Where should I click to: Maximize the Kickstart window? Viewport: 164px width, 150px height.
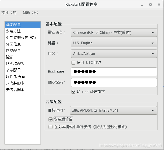click(150, 5)
